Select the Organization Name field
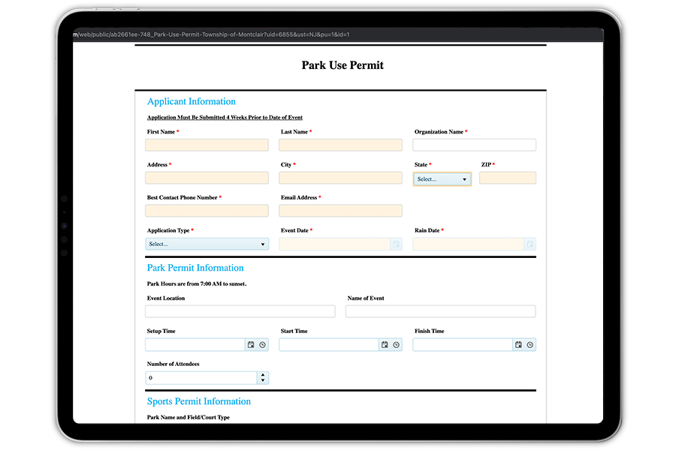 click(x=474, y=145)
